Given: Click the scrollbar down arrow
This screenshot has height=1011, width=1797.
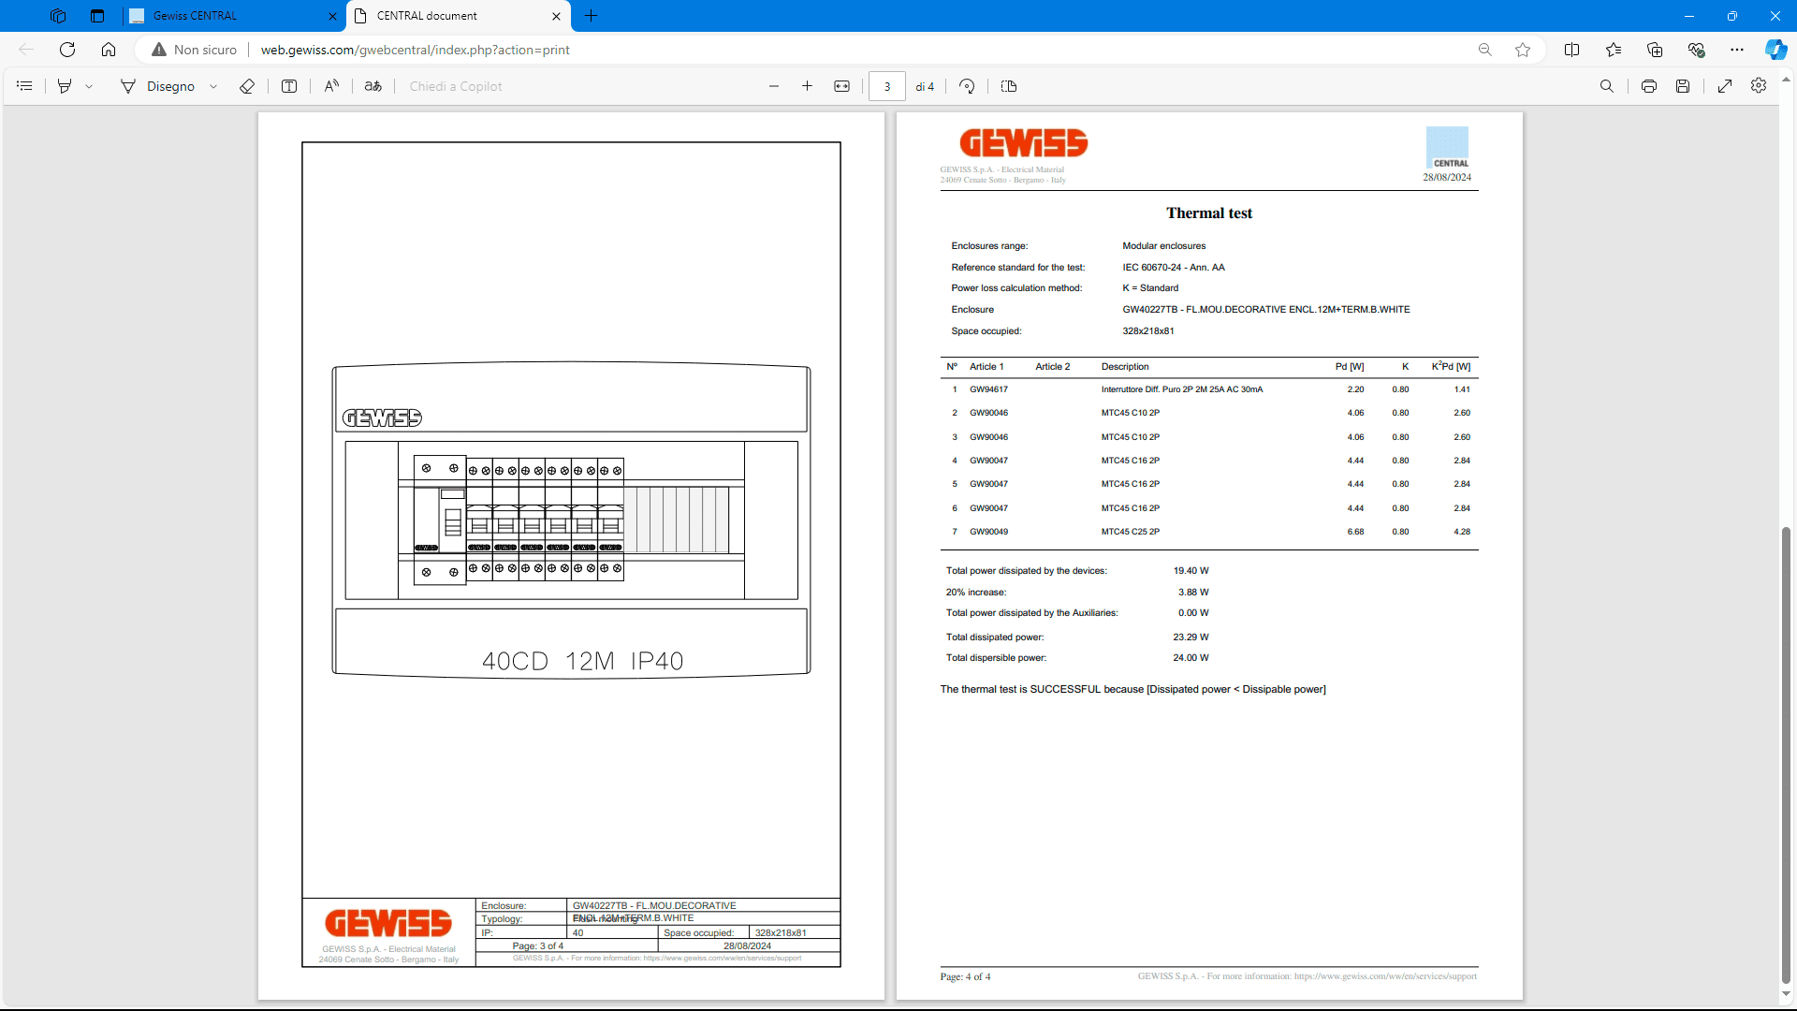Looking at the screenshot, I should click(x=1786, y=994).
